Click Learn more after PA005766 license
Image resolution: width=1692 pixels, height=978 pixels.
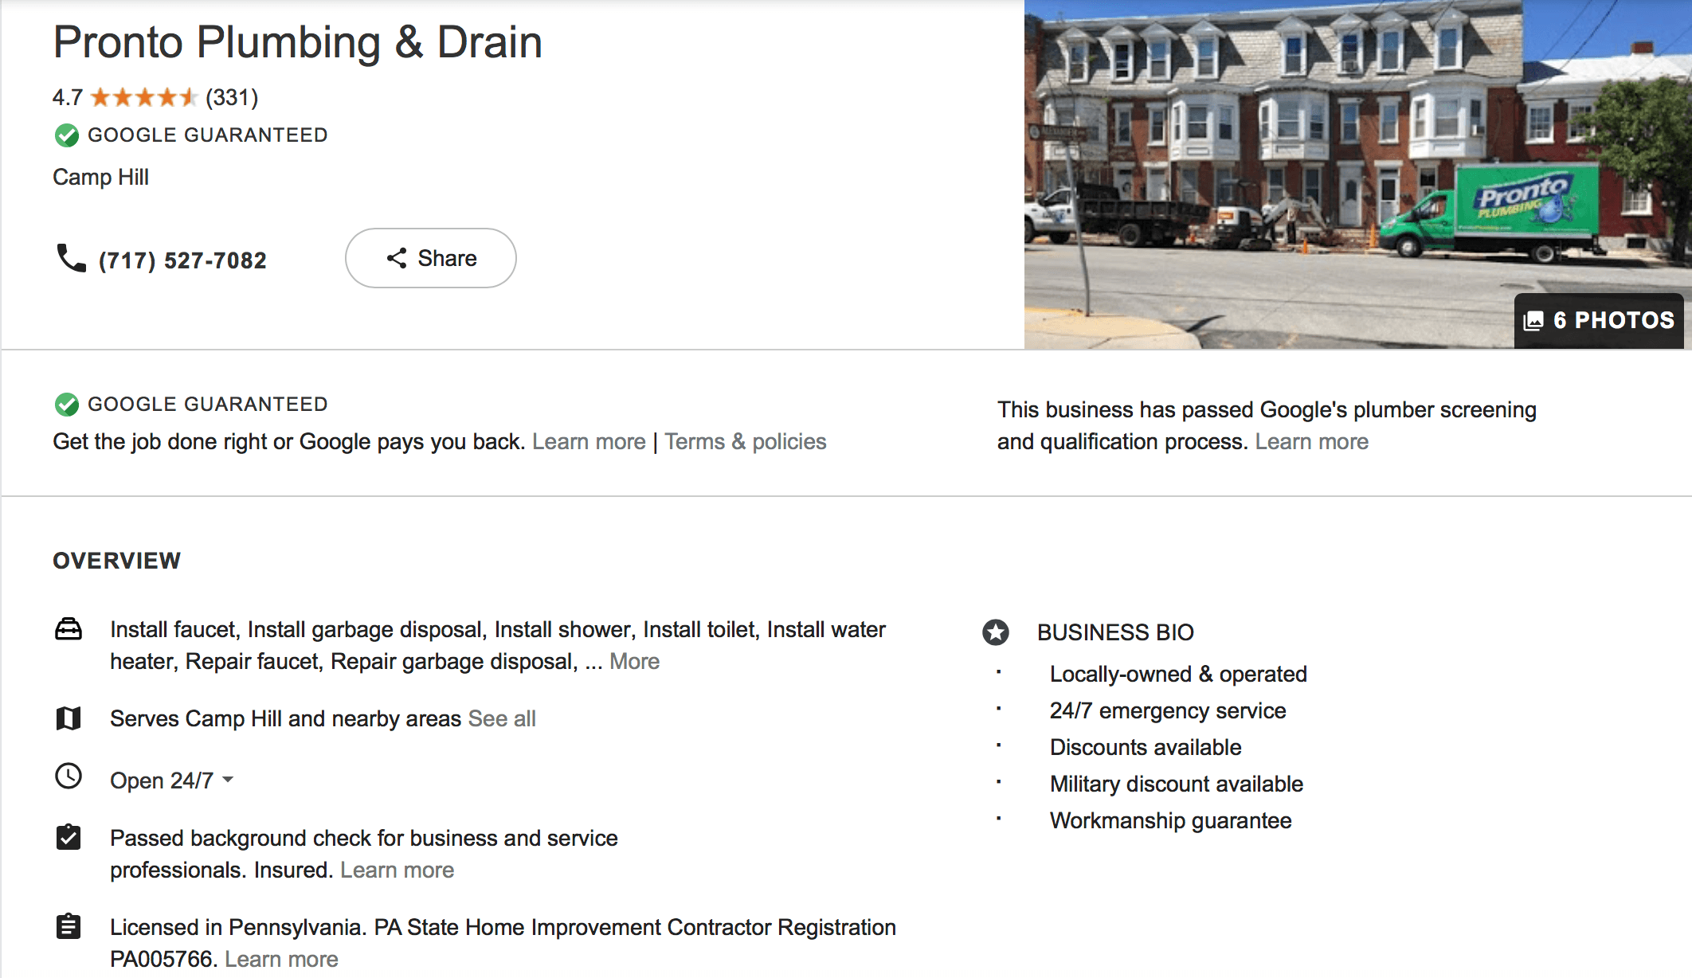(x=281, y=960)
